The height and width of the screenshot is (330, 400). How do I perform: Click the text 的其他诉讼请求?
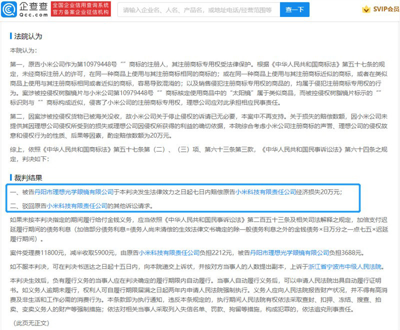pos(129,206)
